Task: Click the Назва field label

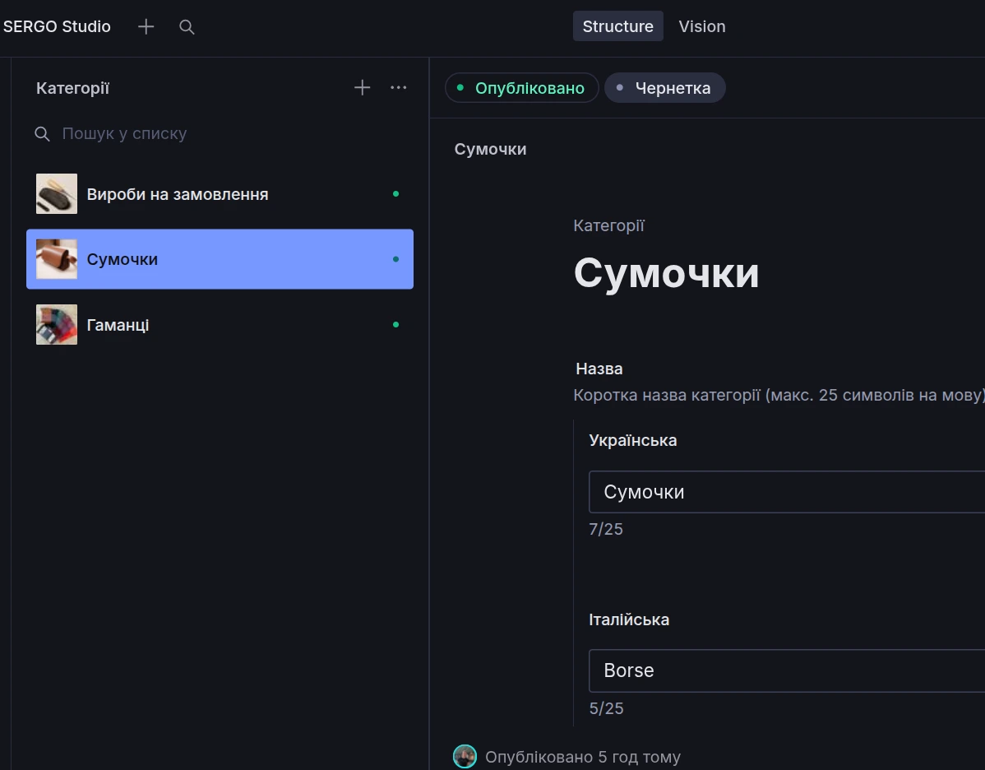Action: click(599, 369)
